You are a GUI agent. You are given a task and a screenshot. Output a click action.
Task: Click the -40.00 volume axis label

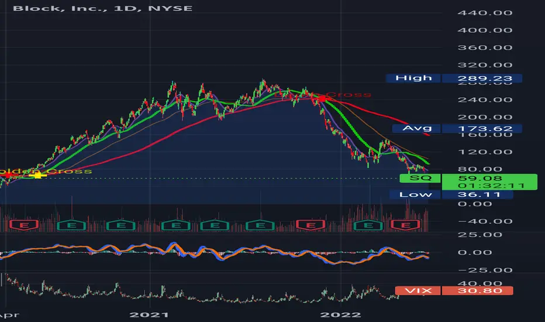485,221
